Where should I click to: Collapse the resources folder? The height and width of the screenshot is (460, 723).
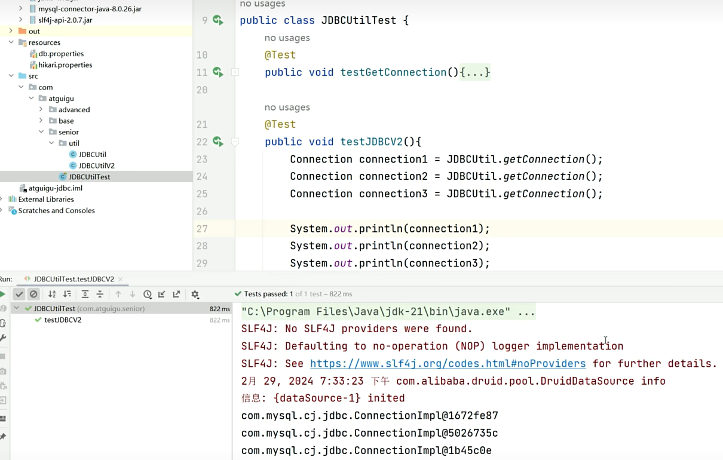(x=11, y=42)
